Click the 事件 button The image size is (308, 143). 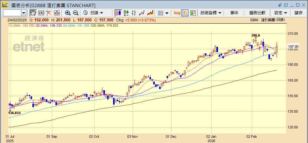234,13
